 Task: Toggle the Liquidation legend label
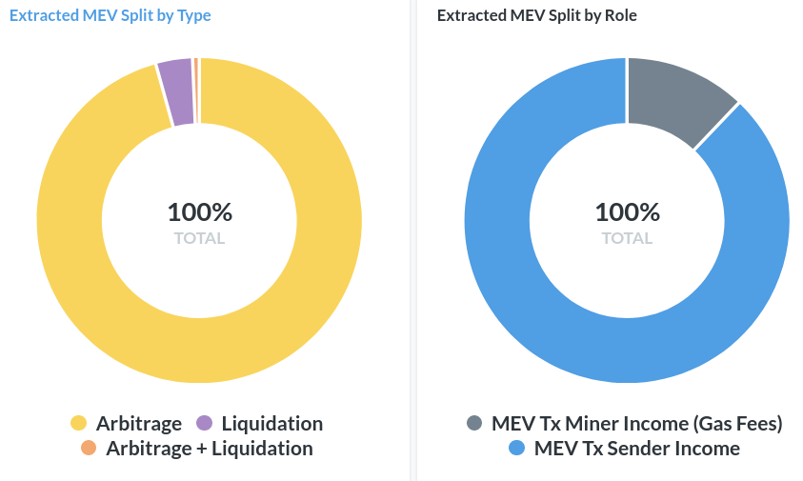271,424
